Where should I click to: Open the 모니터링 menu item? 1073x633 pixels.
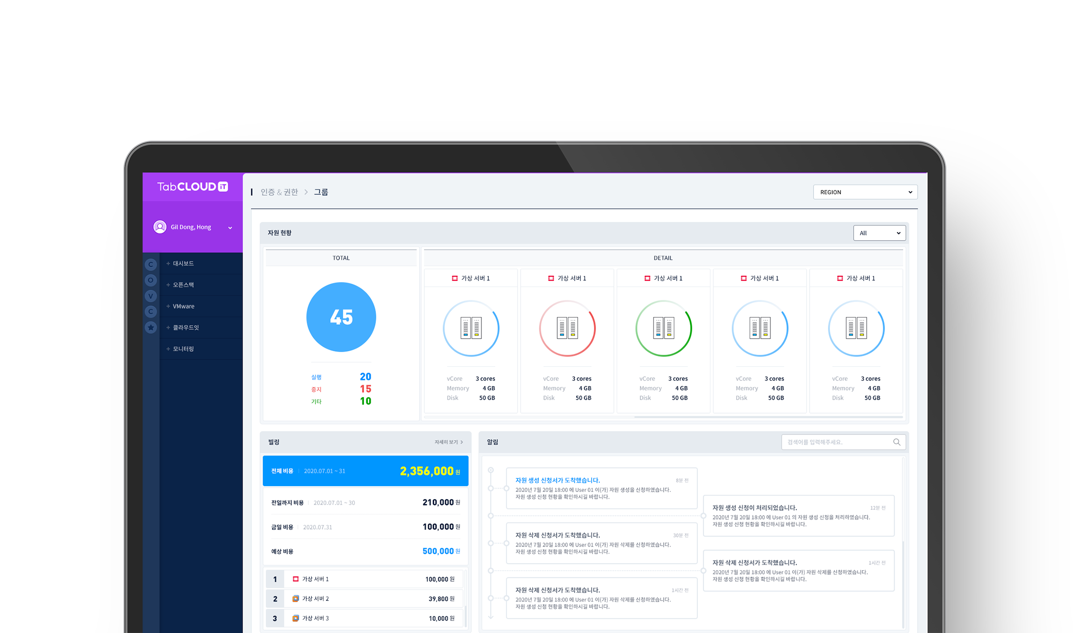tap(183, 349)
